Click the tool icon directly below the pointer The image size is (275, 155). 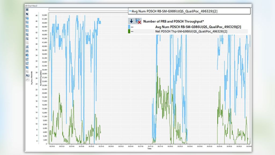pyautogui.click(x=27, y=18)
